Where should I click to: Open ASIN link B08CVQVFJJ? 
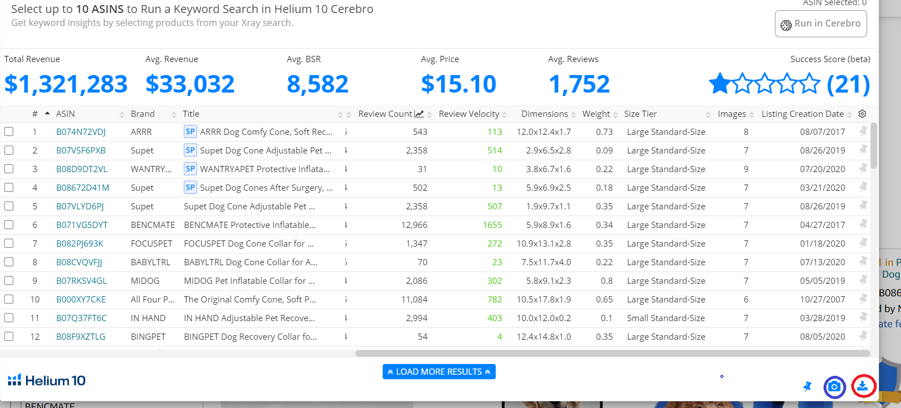[x=79, y=262]
